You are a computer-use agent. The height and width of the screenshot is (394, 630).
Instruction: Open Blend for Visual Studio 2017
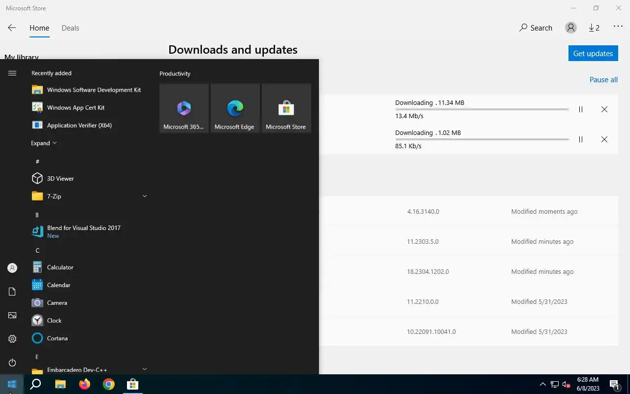tap(89, 231)
